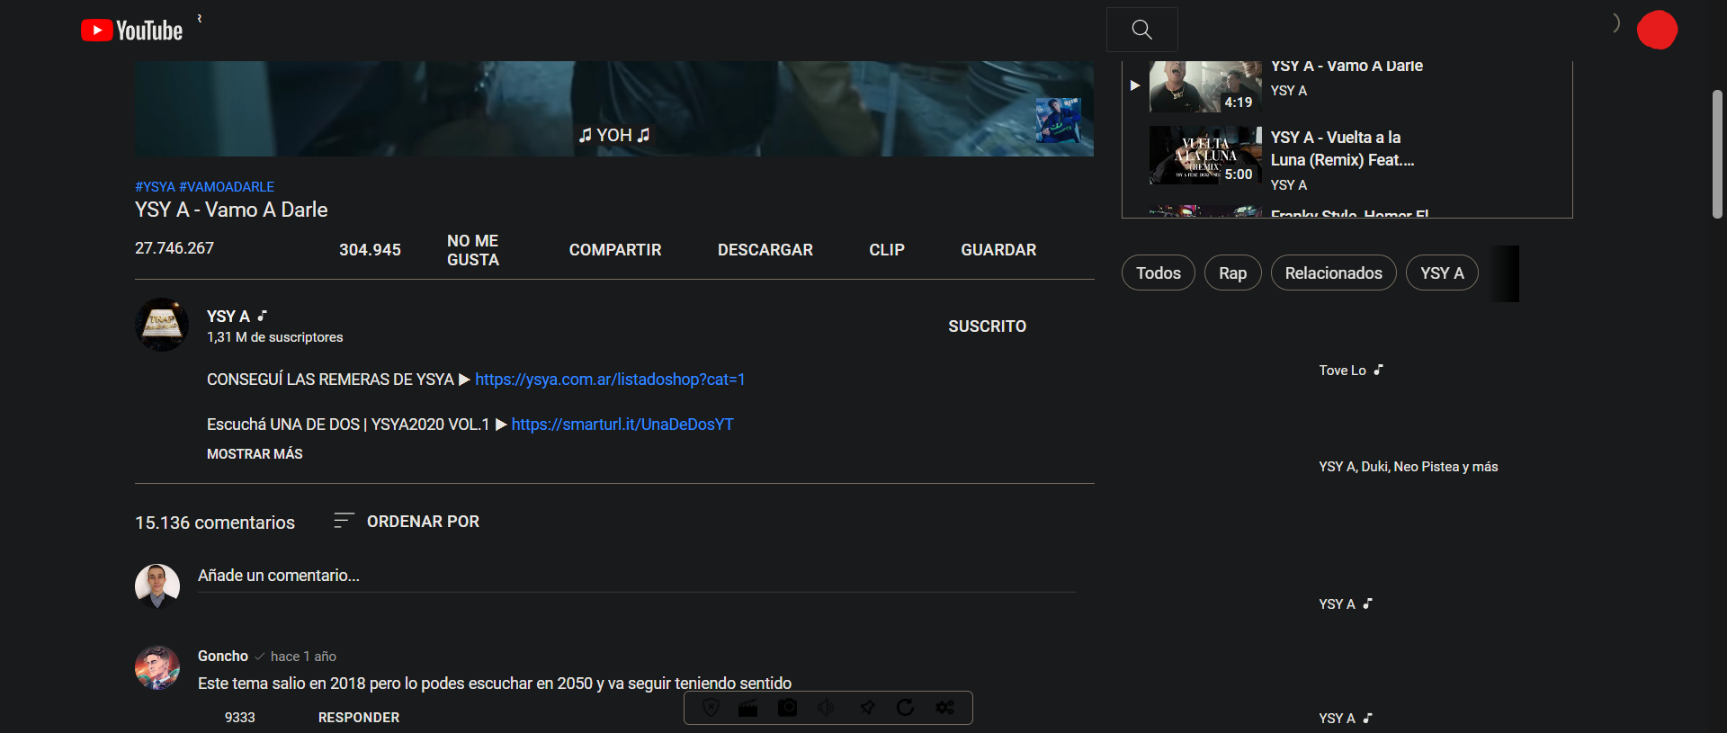The image size is (1727, 733).
Task: Click the speaker volume icon in floating toolbar
Action: [x=826, y=708]
